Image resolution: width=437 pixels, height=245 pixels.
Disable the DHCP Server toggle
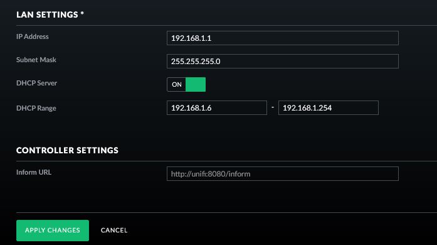186,84
